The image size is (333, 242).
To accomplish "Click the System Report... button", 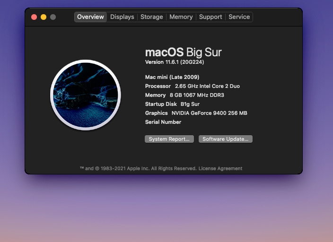I will [169, 139].
